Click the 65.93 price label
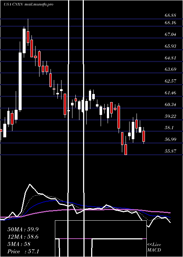 (171, 46)
